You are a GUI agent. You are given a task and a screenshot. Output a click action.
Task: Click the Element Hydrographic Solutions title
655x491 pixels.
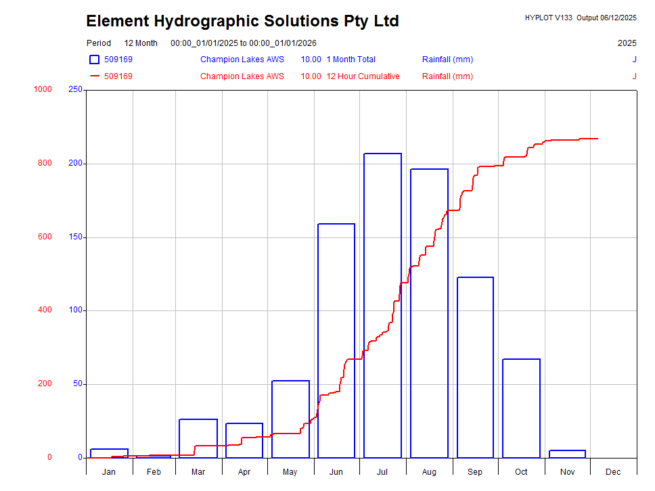242,22
